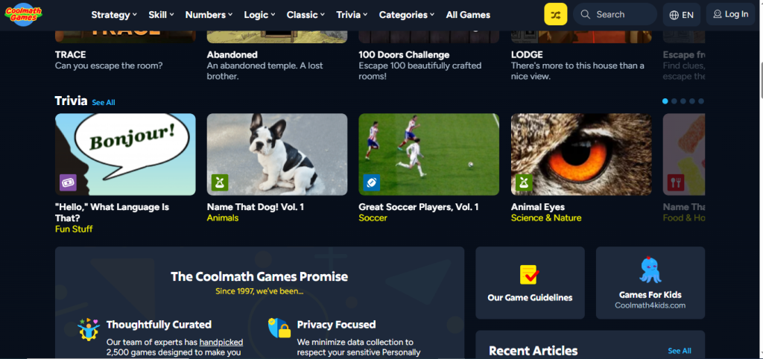The image size is (763, 359).
Task: Open the Logic menu in navigation bar
Action: pyautogui.click(x=260, y=15)
